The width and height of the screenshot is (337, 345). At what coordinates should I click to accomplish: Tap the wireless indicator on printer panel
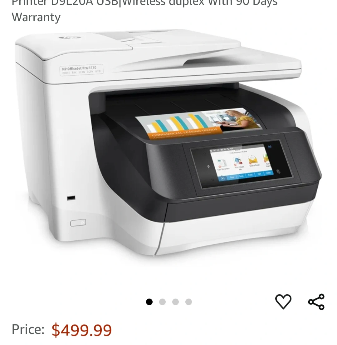coord(270,147)
